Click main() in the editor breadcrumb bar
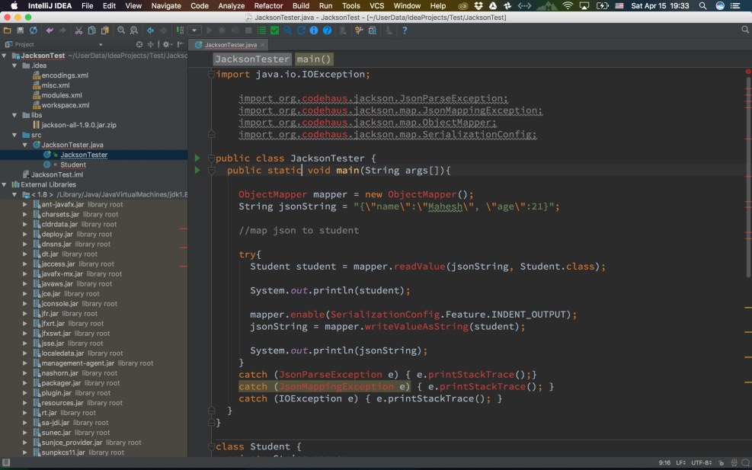The height and width of the screenshot is (470, 752). click(x=315, y=59)
